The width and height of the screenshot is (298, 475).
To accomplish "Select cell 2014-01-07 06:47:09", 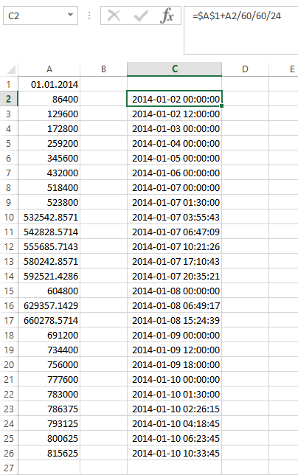I will pyautogui.click(x=174, y=232).
